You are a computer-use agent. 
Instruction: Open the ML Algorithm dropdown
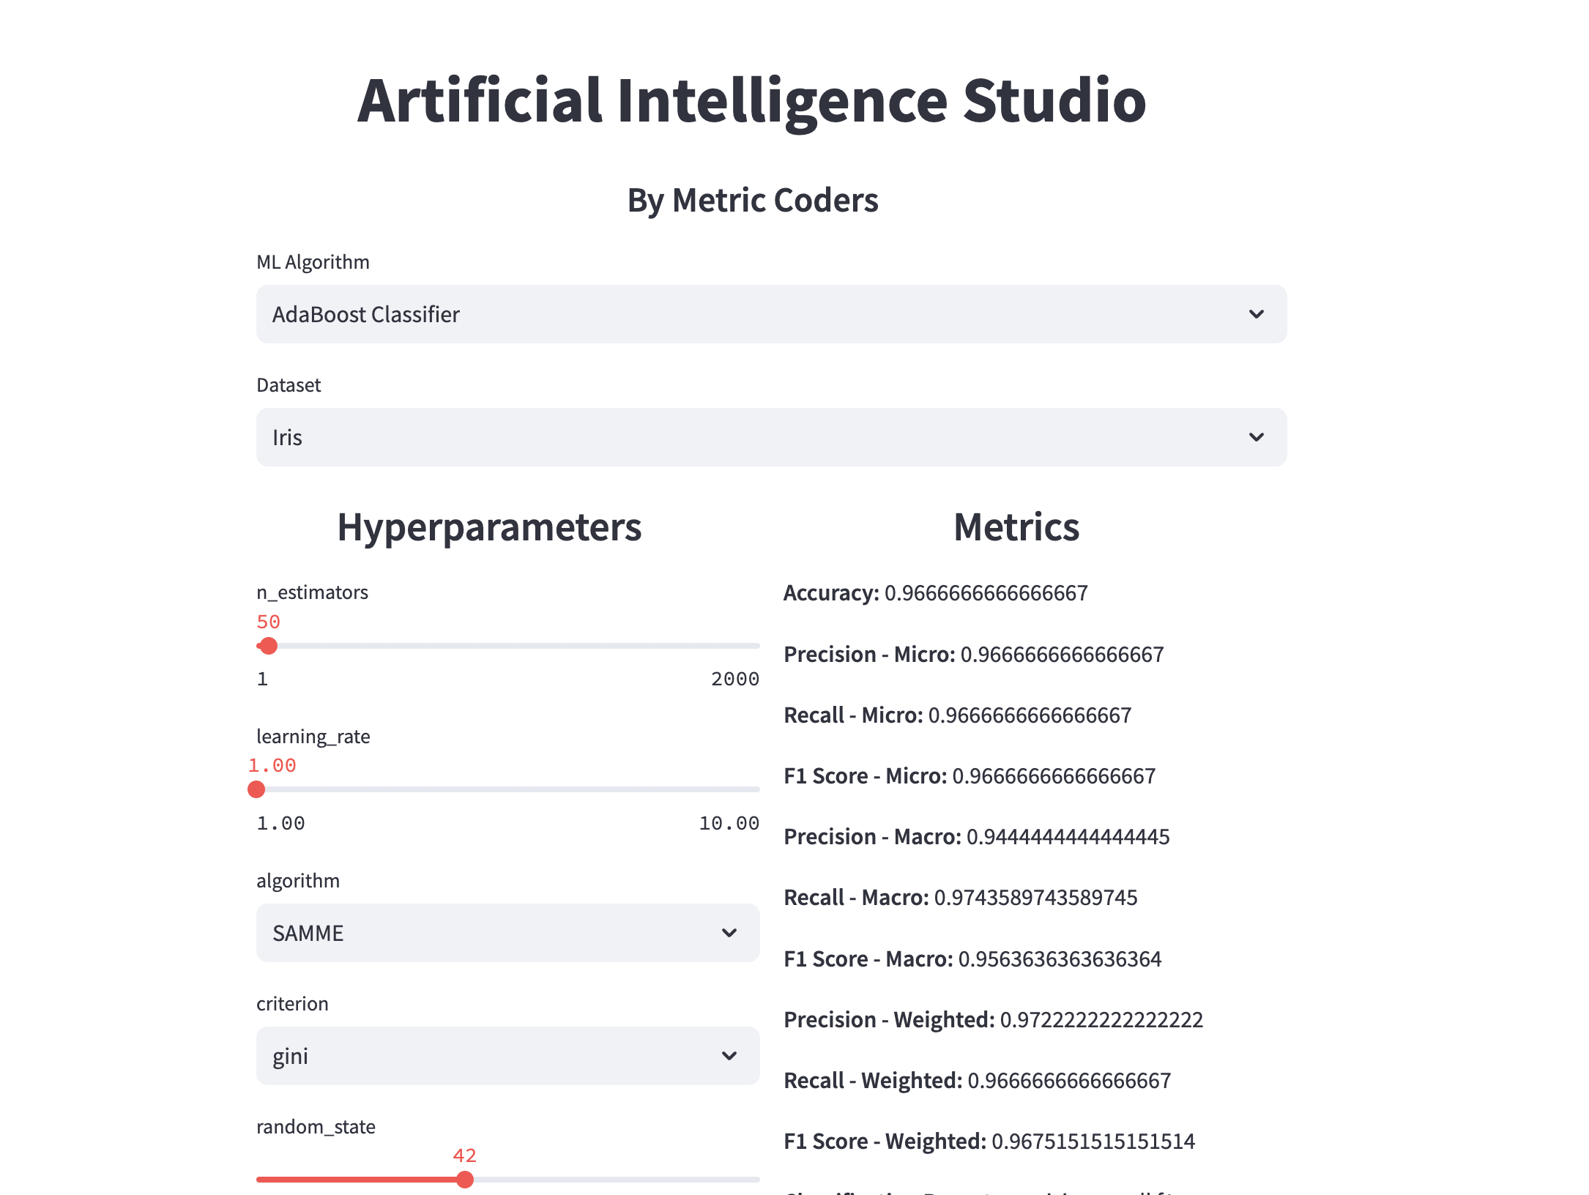pos(770,314)
